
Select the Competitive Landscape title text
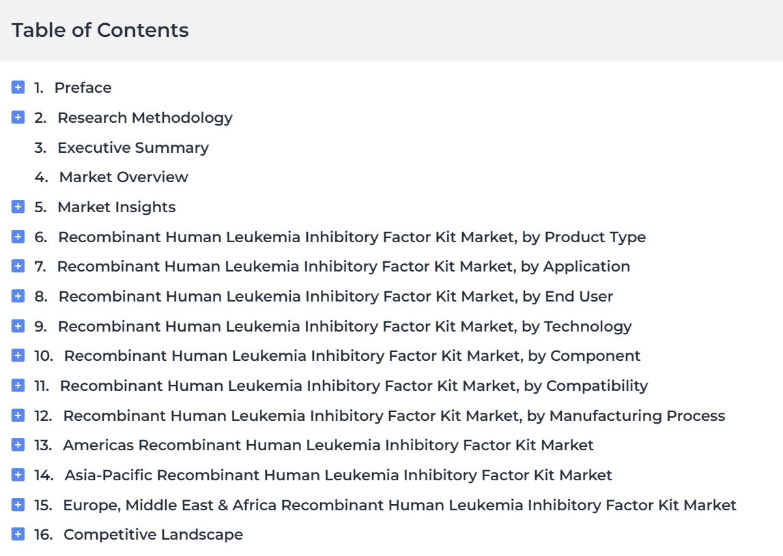point(154,535)
